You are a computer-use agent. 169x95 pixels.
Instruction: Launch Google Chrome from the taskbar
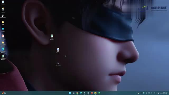[77, 93]
